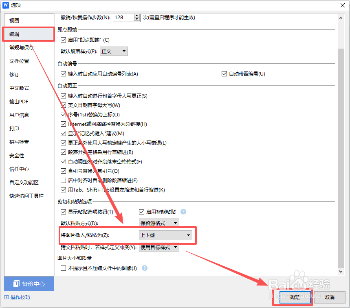Viewport: 350px width, 308px height.
Task: Select the 安全性 category
Action: [29, 156]
